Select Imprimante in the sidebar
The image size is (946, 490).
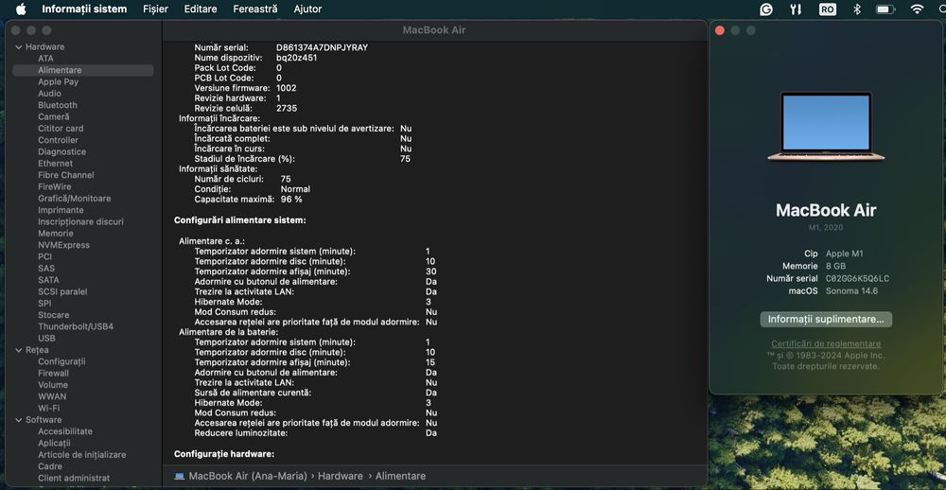[x=61, y=210]
